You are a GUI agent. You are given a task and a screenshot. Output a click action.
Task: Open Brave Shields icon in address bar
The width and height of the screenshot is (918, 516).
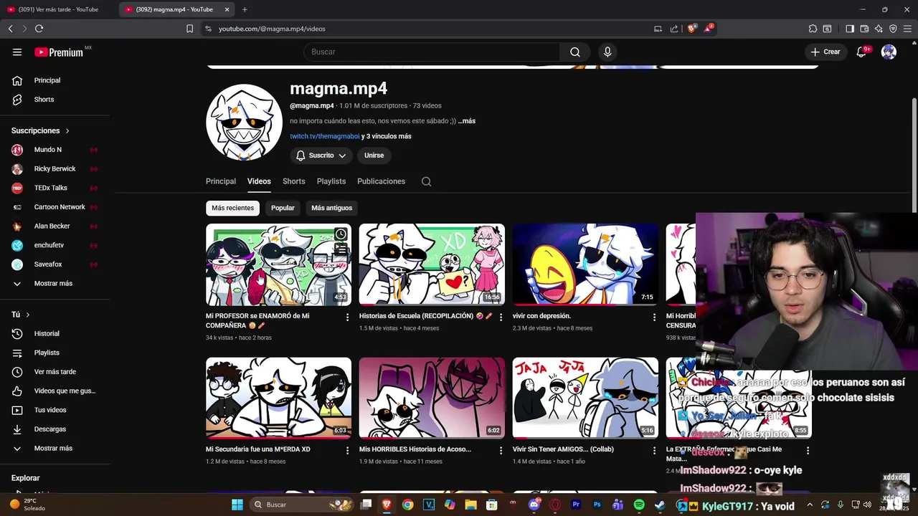click(691, 29)
